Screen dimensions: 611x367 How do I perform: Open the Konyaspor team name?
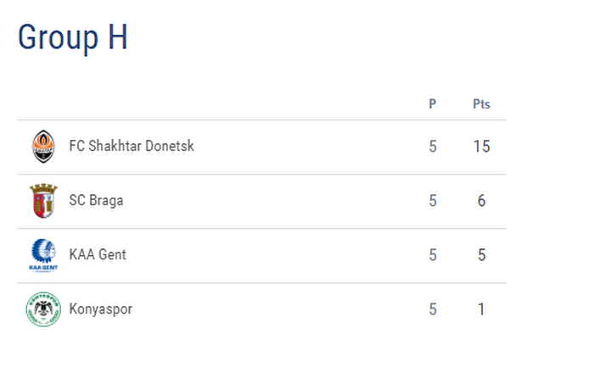click(x=100, y=309)
